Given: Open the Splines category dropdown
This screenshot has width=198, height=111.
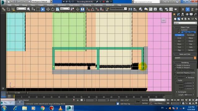Looking at the screenshot, I should coord(185,23).
